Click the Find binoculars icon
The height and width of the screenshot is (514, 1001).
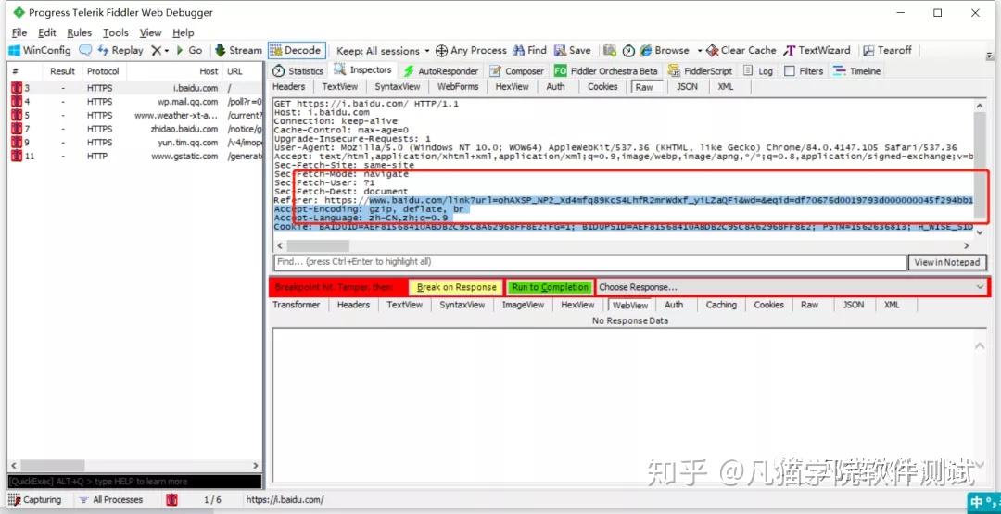[519, 50]
